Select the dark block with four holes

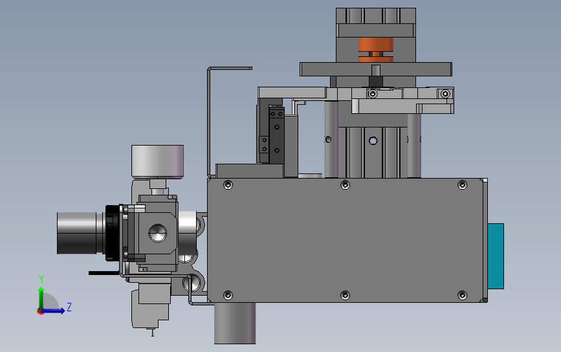coord(276,135)
